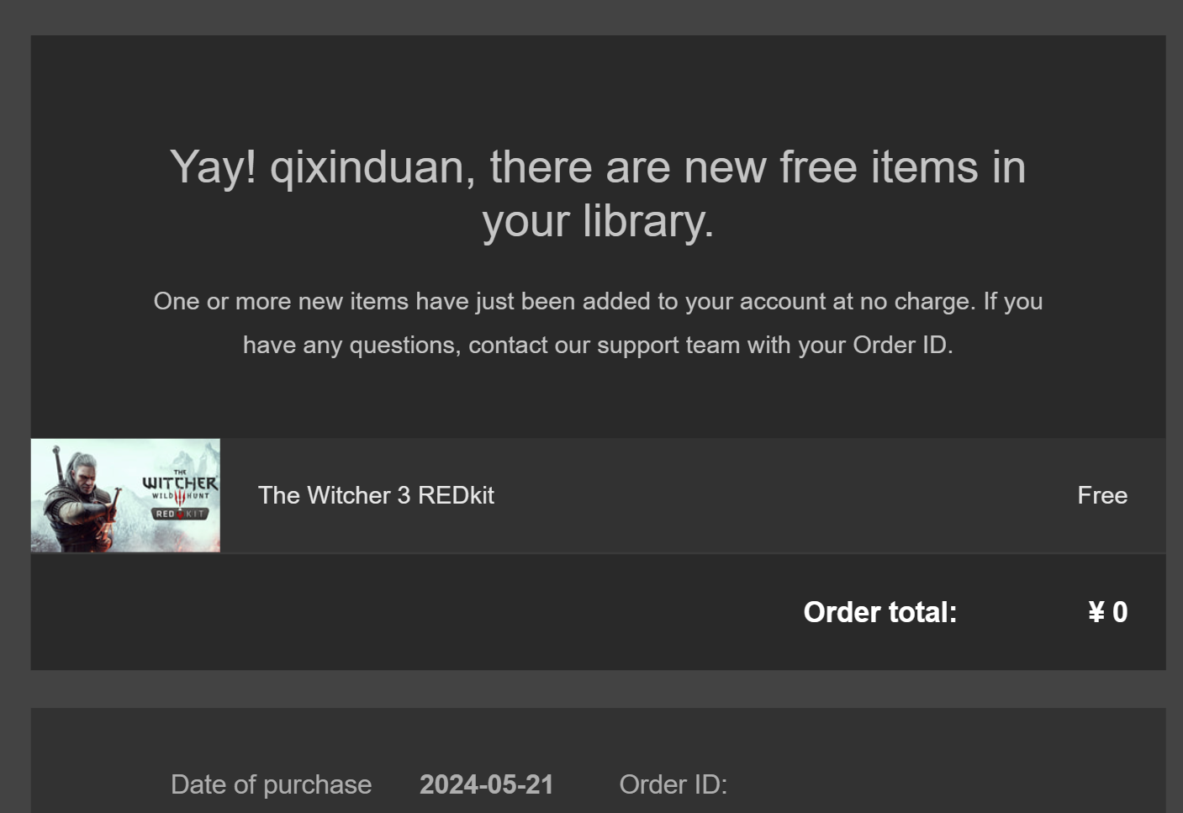Click 'Order ID' mention in the message paragraph

(900, 345)
